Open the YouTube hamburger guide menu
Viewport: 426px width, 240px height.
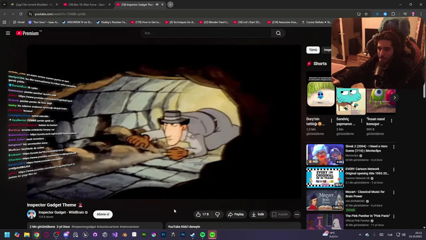click(8, 33)
